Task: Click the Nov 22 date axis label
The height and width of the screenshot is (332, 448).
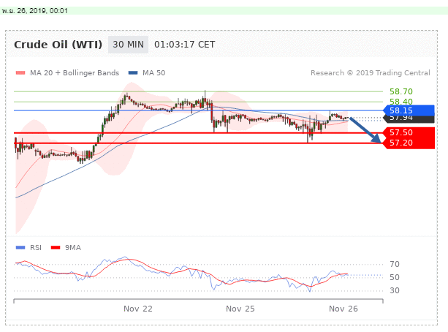Action: click(137, 309)
